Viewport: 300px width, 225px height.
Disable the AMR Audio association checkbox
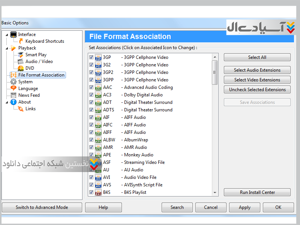pyautogui.click(x=91, y=147)
